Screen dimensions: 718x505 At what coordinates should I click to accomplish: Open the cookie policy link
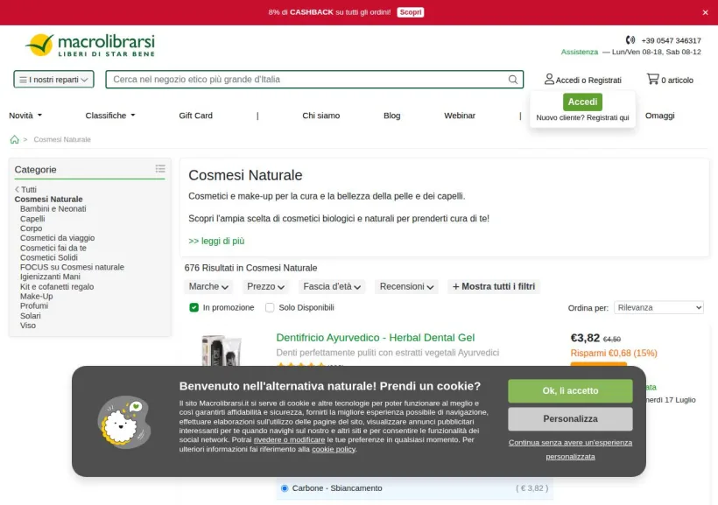tap(334, 449)
